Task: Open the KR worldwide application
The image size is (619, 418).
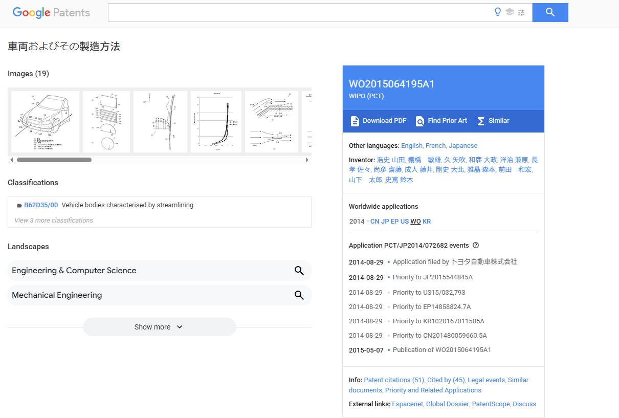Action: point(427,222)
